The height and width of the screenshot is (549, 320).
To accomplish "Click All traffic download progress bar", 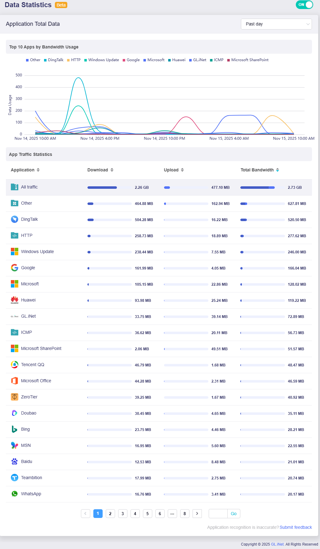I will 109,188.
